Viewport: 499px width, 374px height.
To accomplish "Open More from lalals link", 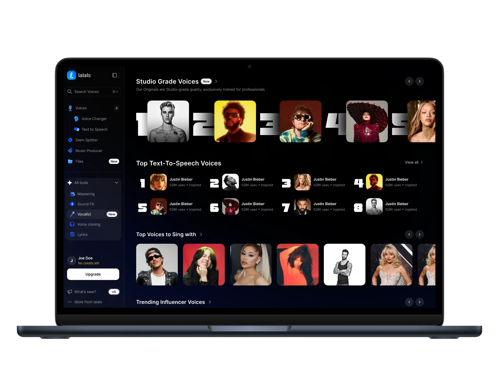I will coord(88,302).
